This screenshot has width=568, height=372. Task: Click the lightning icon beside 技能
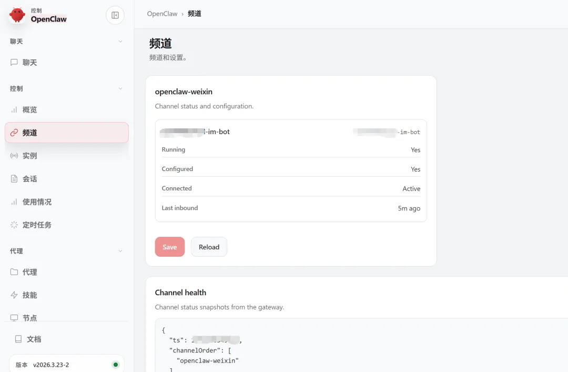click(x=14, y=295)
